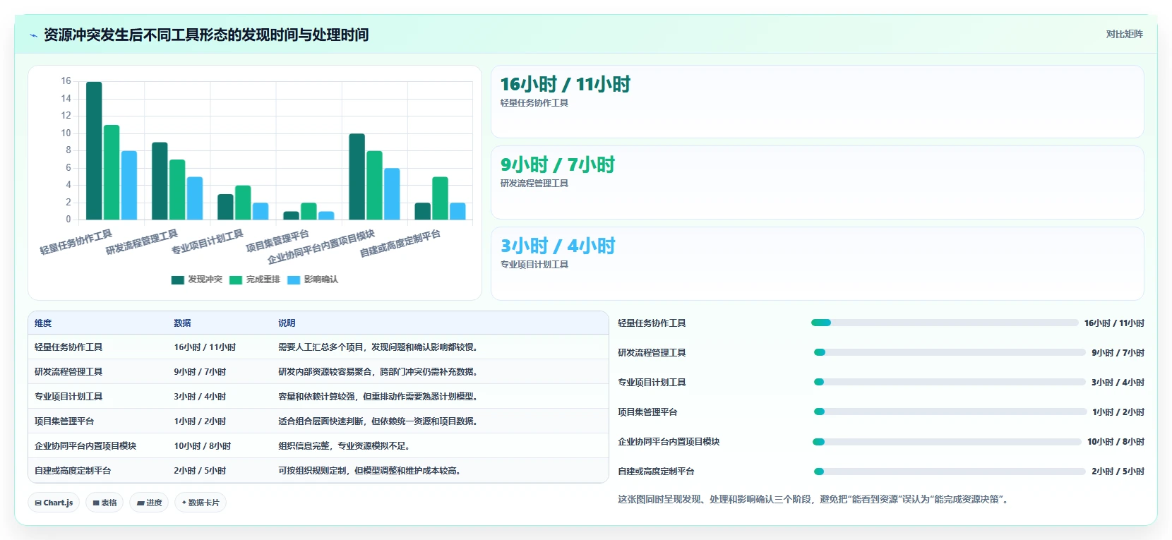This screenshot has width=1172, height=540.
Task: Select table row 专业项目计划工具
Action: tap(318, 397)
